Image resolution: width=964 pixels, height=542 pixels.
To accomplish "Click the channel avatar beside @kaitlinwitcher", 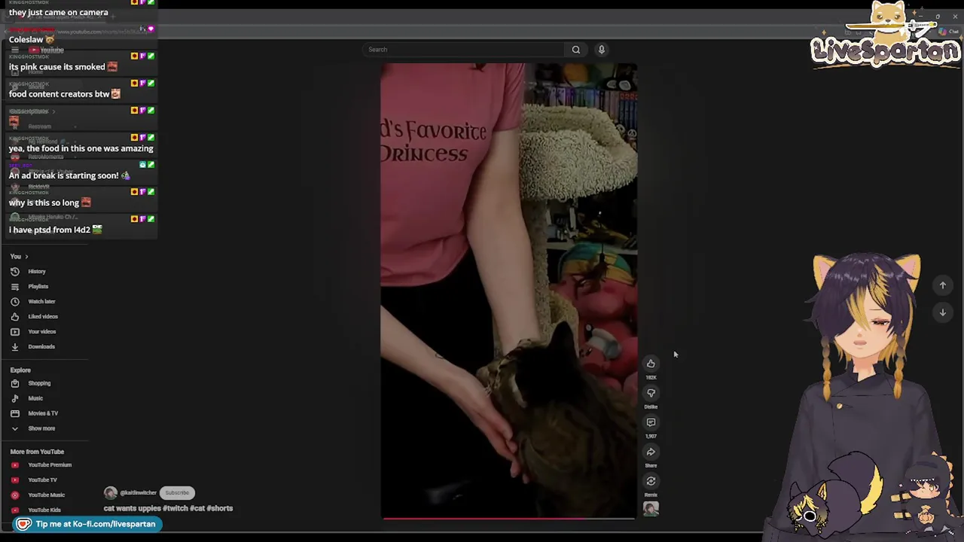I will click(x=111, y=493).
